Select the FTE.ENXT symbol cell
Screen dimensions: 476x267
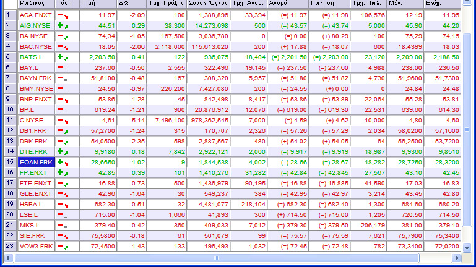point(37,184)
